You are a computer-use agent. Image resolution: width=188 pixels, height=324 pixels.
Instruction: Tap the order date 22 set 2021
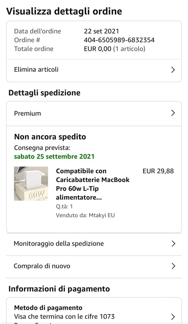(x=101, y=31)
